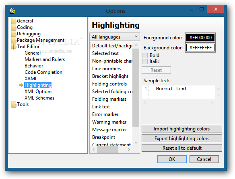
Task: Open the General folder icon at top
Action: [14, 21]
